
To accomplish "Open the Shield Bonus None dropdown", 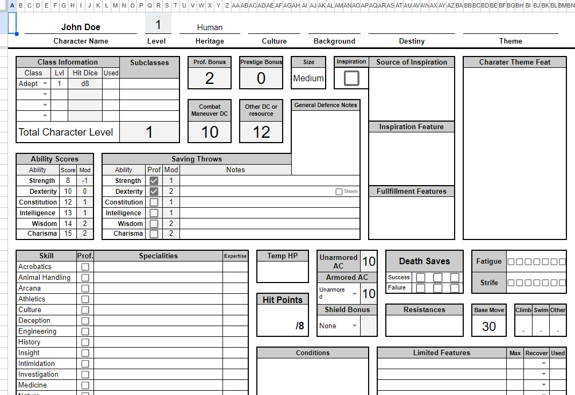I will pos(354,326).
